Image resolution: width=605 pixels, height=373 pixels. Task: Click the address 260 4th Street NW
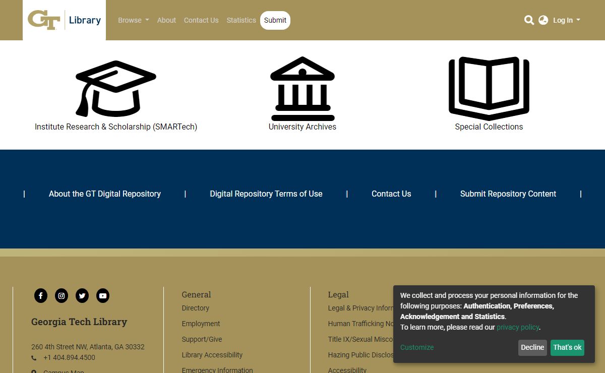88,347
